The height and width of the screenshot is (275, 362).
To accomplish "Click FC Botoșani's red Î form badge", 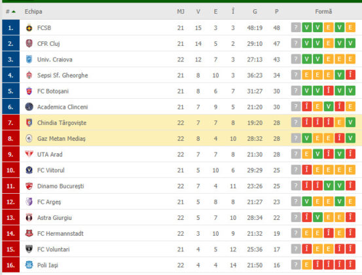I will click(329, 91).
